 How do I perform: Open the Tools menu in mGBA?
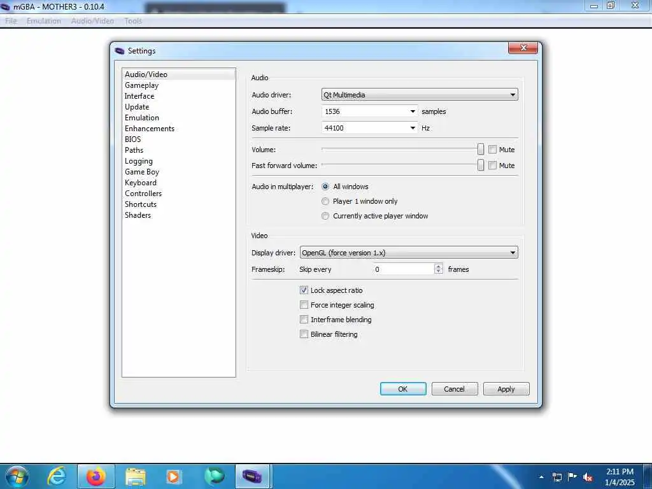pos(133,21)
